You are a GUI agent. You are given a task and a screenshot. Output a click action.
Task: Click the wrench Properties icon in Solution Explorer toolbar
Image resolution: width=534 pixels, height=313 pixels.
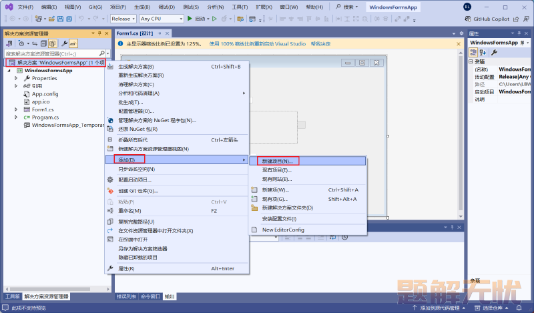[x=64, y=43]
